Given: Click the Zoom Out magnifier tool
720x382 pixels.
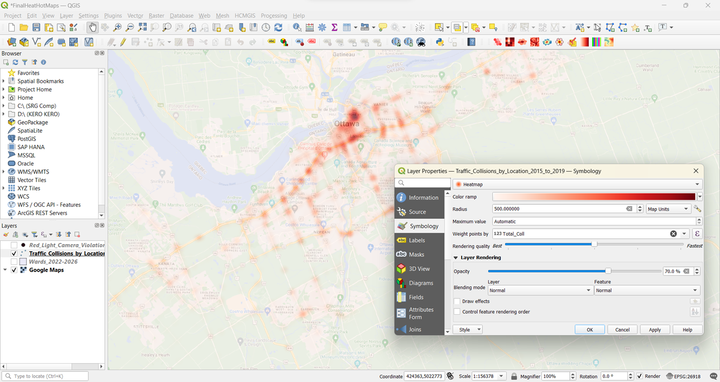Looking at the screenshot, I should coord(130,27).
